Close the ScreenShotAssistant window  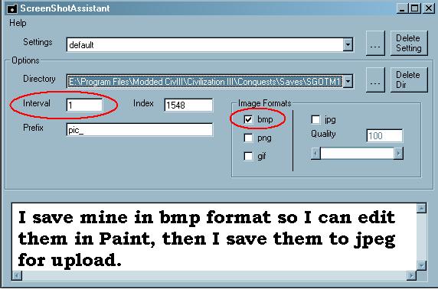point(429,8)
